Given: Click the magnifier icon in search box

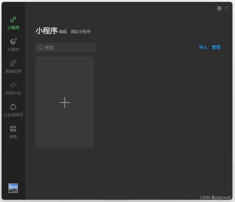Looking at the screenshot, I should point(41,48).
